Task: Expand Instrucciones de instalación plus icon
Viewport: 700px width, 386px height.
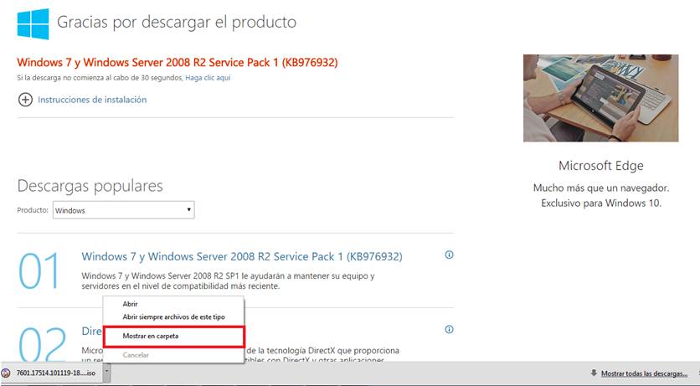Action: pyautogui.click(x=25, y=100)
